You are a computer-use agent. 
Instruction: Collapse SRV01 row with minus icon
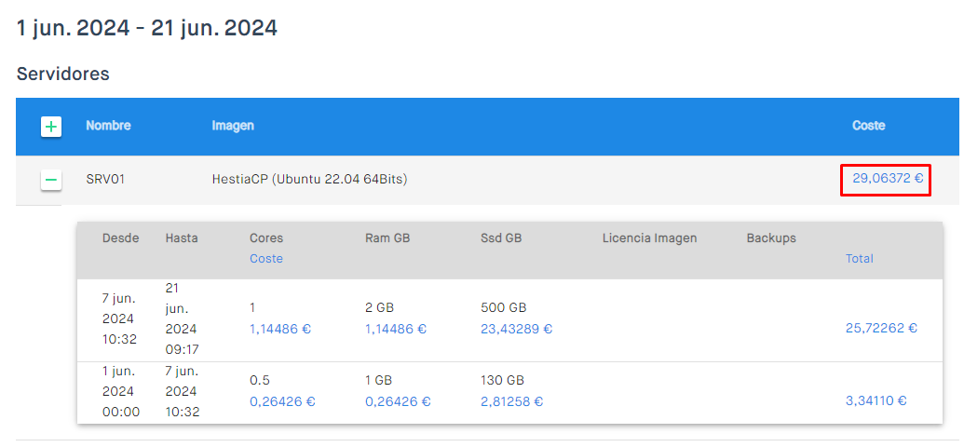click(x=51, y=180)
